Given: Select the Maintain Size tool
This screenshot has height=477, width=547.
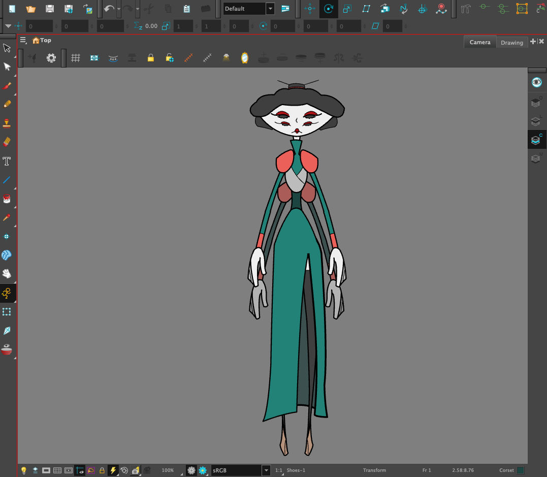Looking at the screenshot, I should pos(385,8).
